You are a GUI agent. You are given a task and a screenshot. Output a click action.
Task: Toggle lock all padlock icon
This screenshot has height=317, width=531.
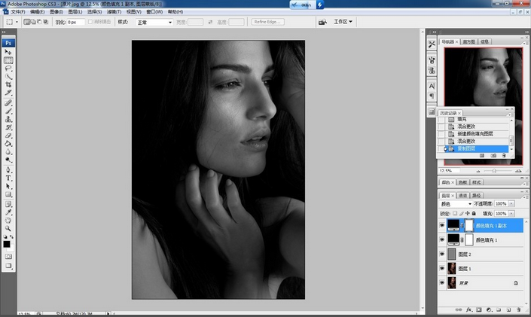pyautogui.click(x=474, y=213)
